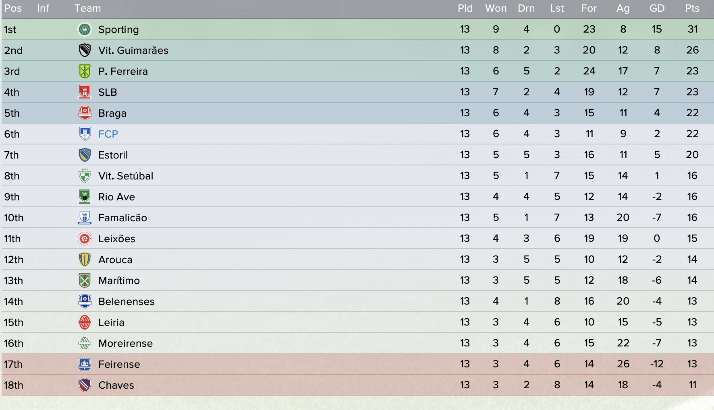Sort table by Pts column header
The height and width of the screenshot is (410, 714).
tap(692, 8)
